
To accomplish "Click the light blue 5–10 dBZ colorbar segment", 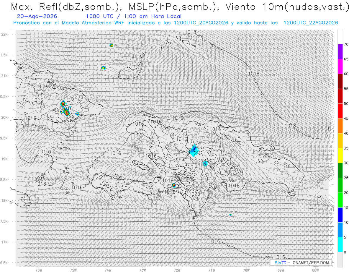I will 340,230.
